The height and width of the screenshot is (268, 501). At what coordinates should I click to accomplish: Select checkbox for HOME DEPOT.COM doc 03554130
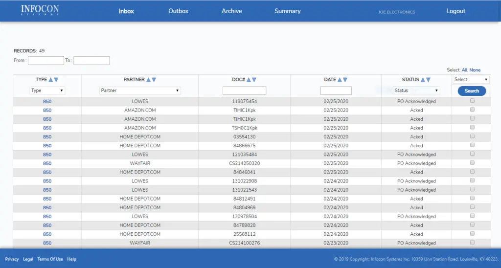(472, 136)
